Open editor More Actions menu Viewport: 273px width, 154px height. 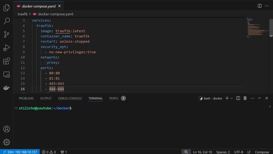267,6
